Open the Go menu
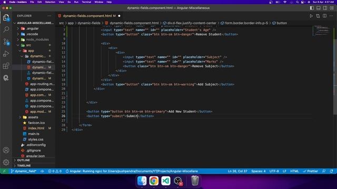This screenshot has width=337, height=189. pos(69,2)
